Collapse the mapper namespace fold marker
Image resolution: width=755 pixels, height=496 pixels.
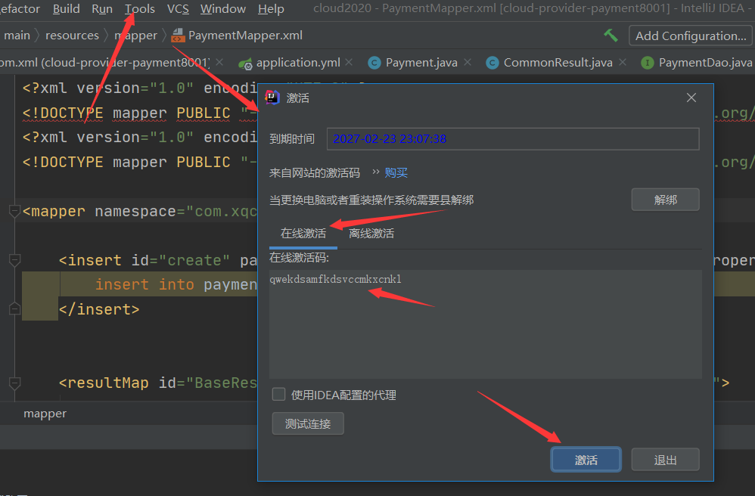(x=14, y=212)
